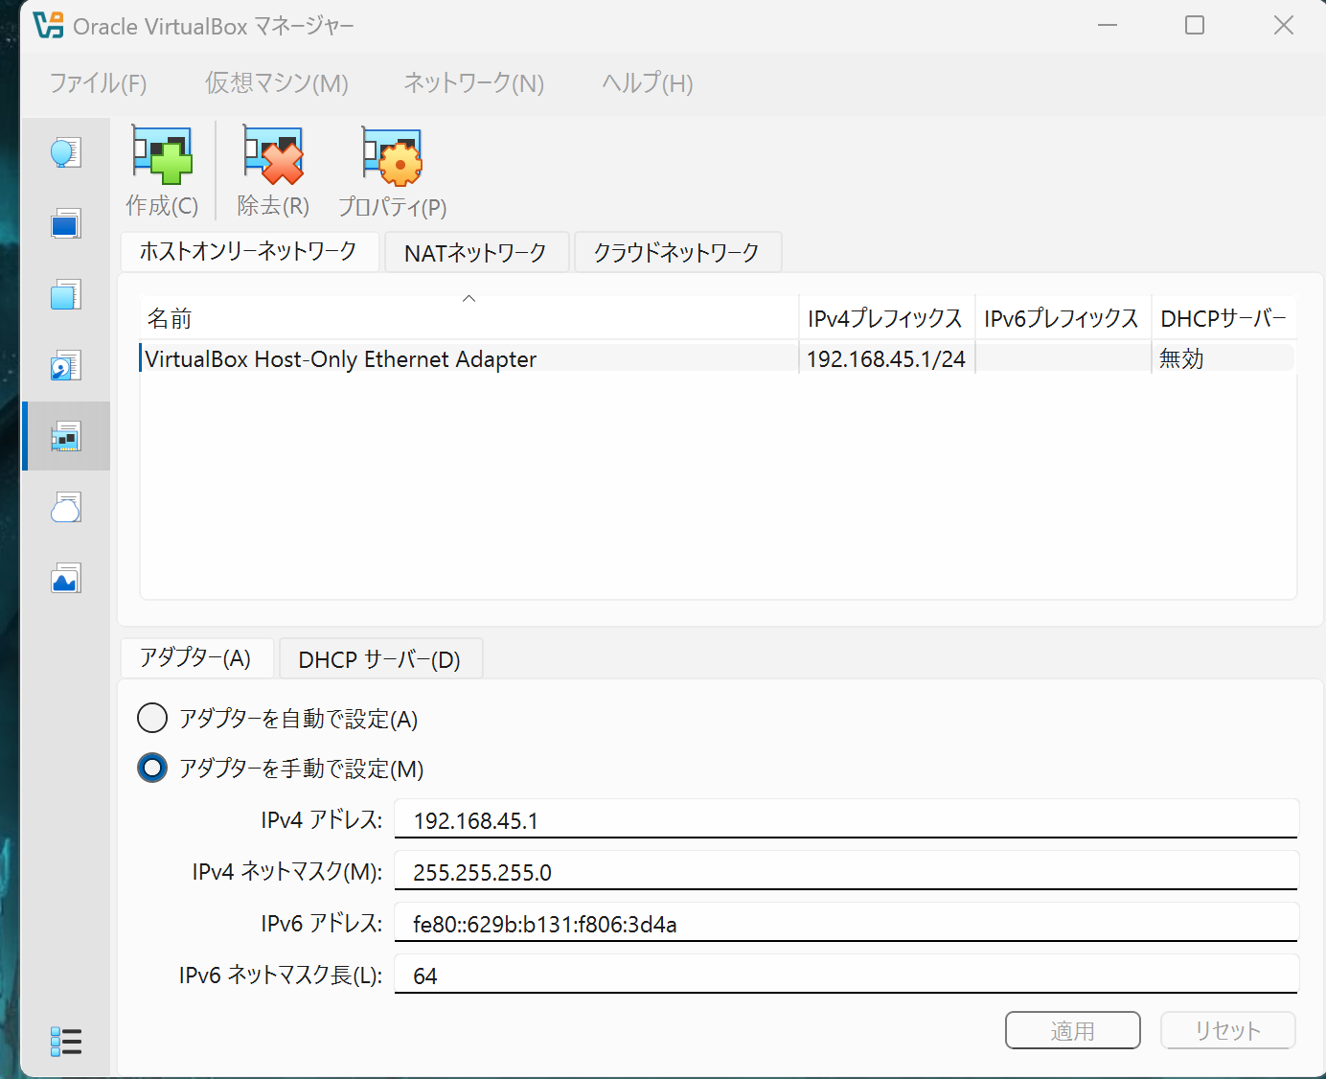The height and width of the screenshot is (1079, 1326).
Task: Open the ファイル(F) menu
Action: pyautogui.click(x=98, y=83)
